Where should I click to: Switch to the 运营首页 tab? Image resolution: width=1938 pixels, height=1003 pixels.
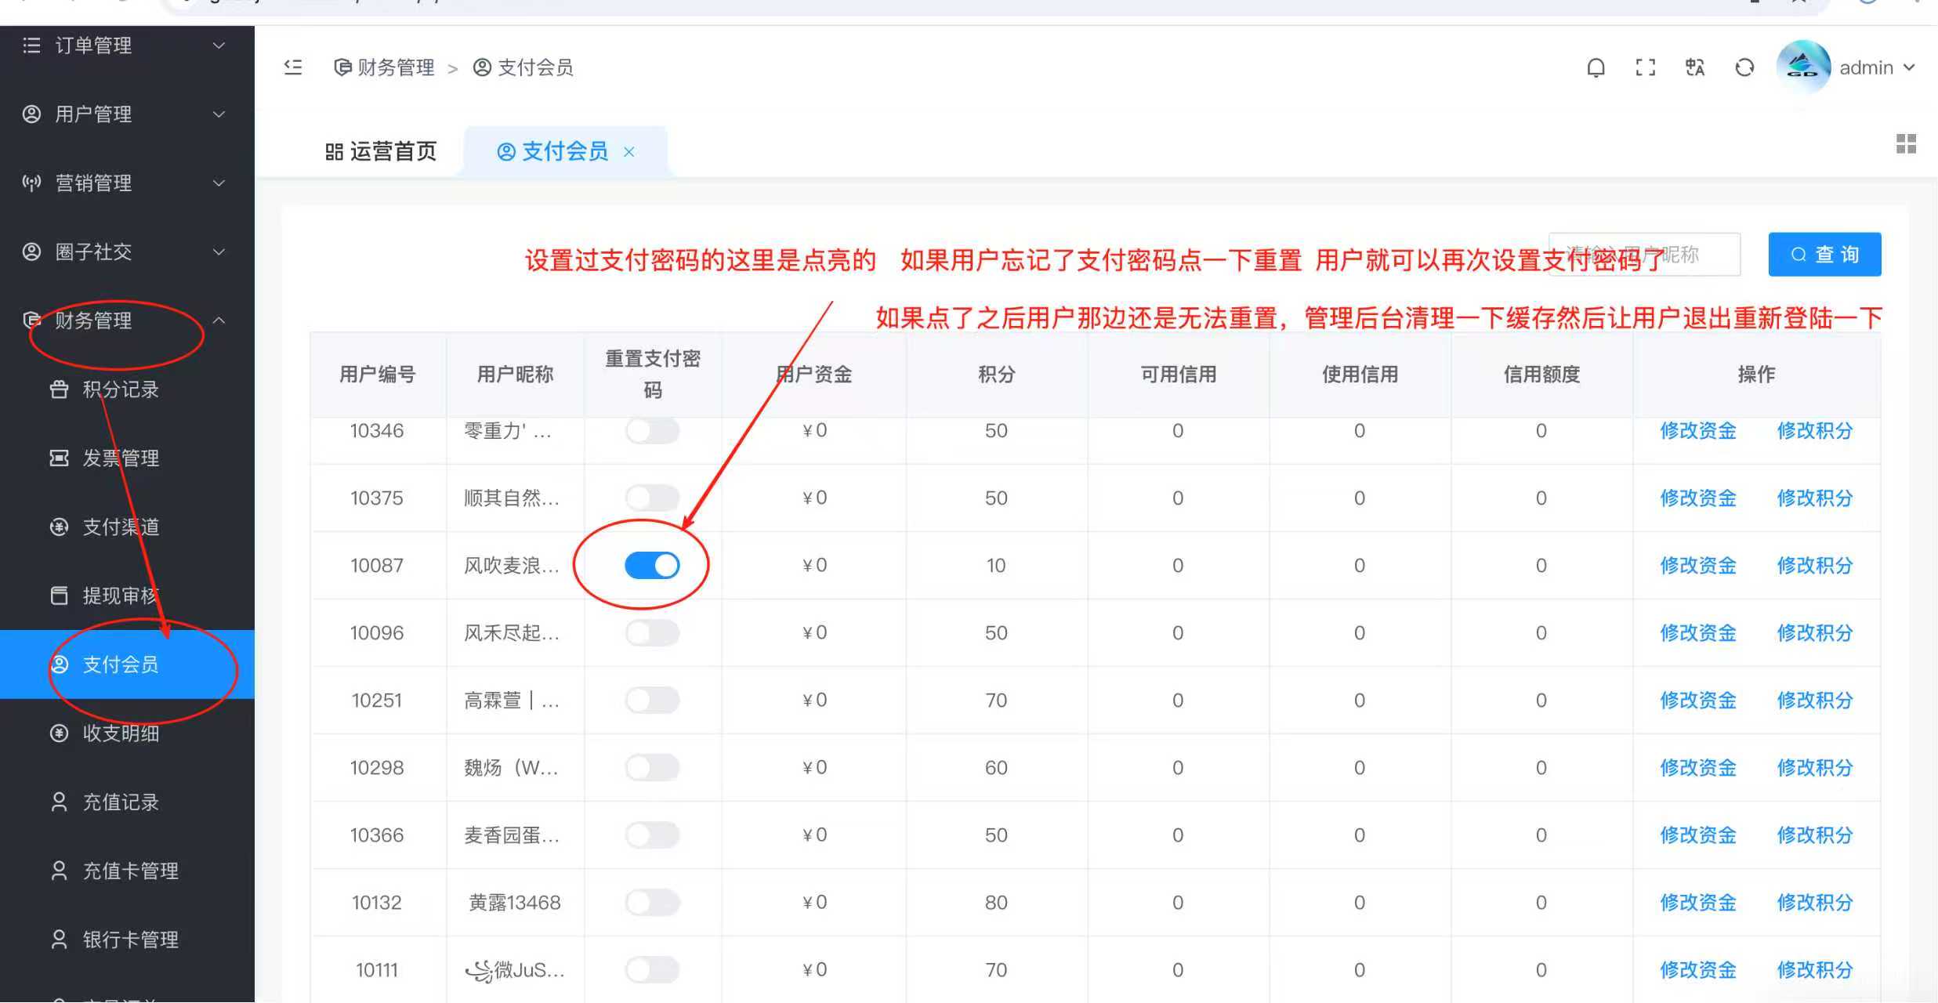(x=382, y=151)
